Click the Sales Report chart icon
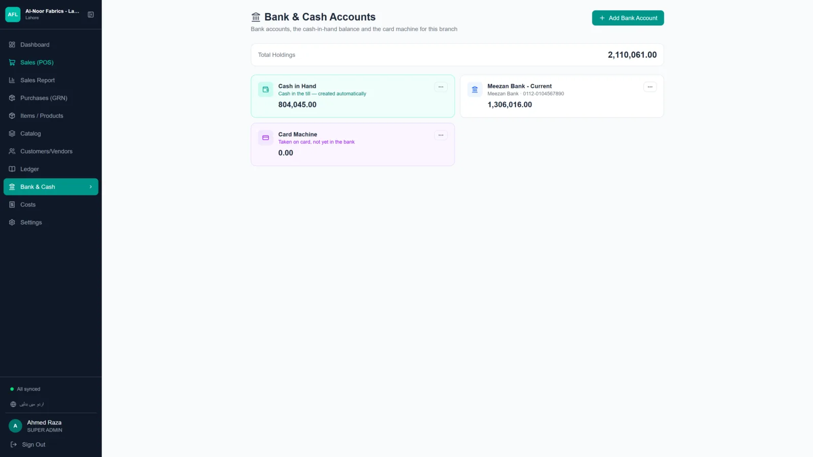813x457 pixels. point(12,80)
